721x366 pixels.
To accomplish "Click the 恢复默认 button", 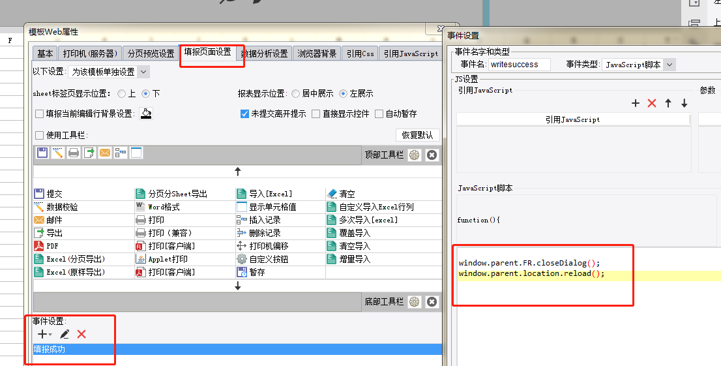I will coord(417,135).
